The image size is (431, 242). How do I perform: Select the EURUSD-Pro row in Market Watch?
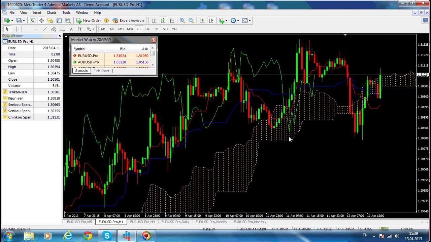click(111, 56)
